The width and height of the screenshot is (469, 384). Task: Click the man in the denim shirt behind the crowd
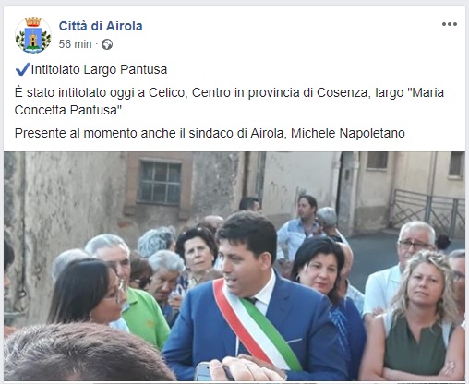click(x=300, y=228)
